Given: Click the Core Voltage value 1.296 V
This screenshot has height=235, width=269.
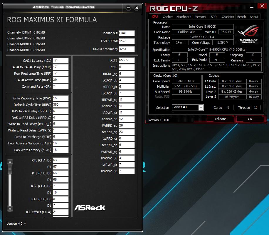Looking at the screenshot, I should click(x=223, y=42).
